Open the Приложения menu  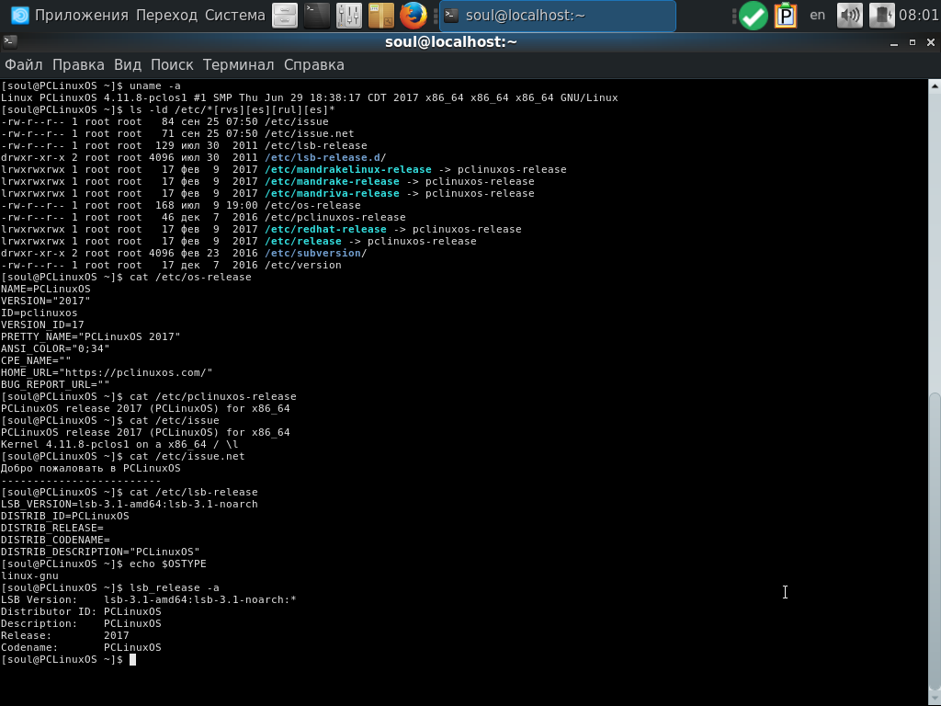click(82, 16)
